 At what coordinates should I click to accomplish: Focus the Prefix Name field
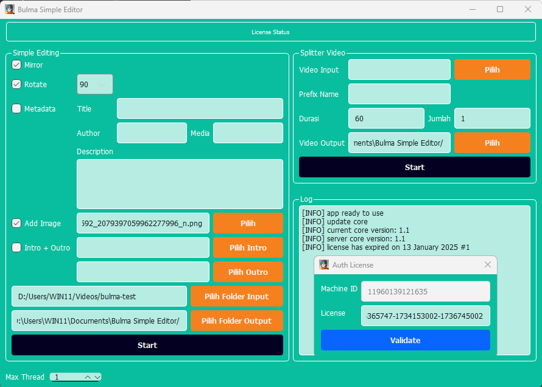(399, 94)
